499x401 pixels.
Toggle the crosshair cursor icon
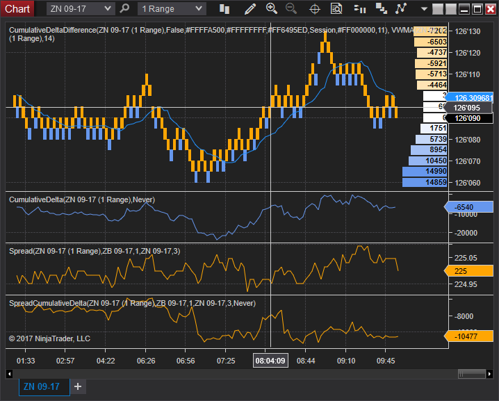pos(315,9)
